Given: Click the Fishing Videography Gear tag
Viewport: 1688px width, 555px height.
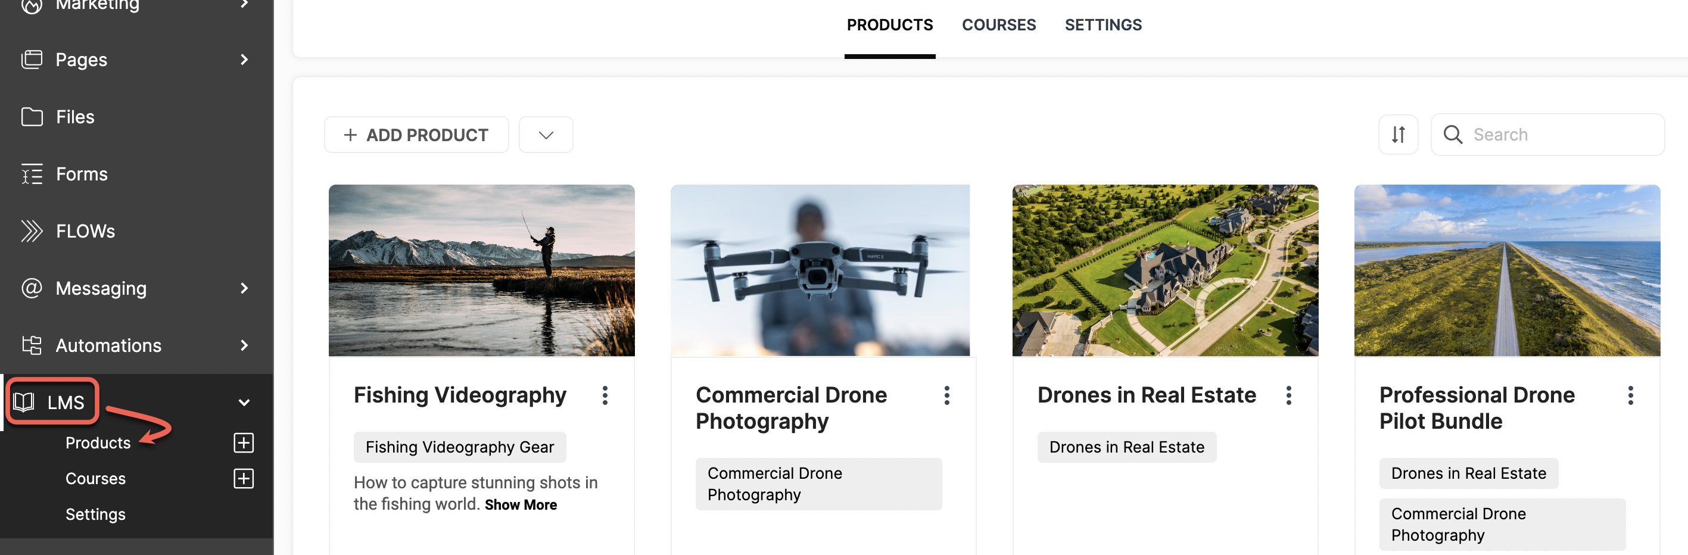Looking at the screenshot, I should point(459,447).
